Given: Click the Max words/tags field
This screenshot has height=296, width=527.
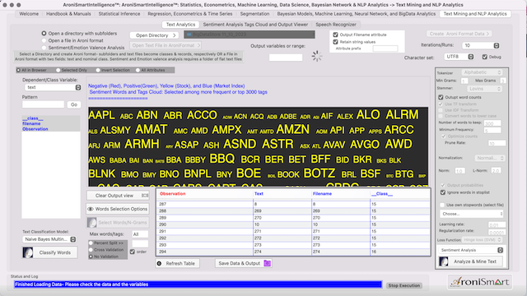Looking at the screenshot, I should (x=140, y=234).
